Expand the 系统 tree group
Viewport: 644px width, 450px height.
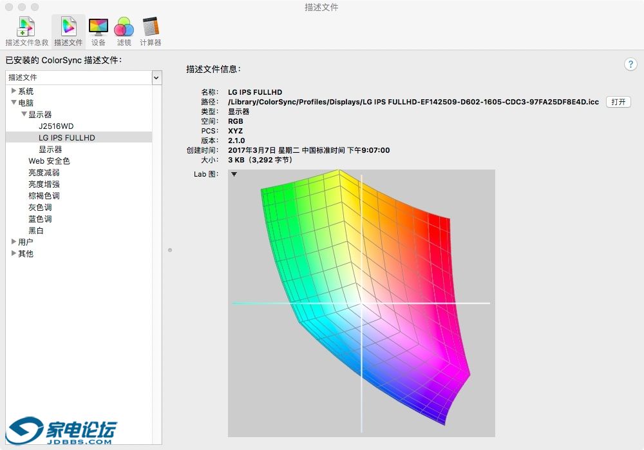click(14, 92)
